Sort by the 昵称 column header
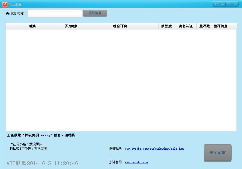The width and height of the screenshot is (242, 169). [33, 26]
